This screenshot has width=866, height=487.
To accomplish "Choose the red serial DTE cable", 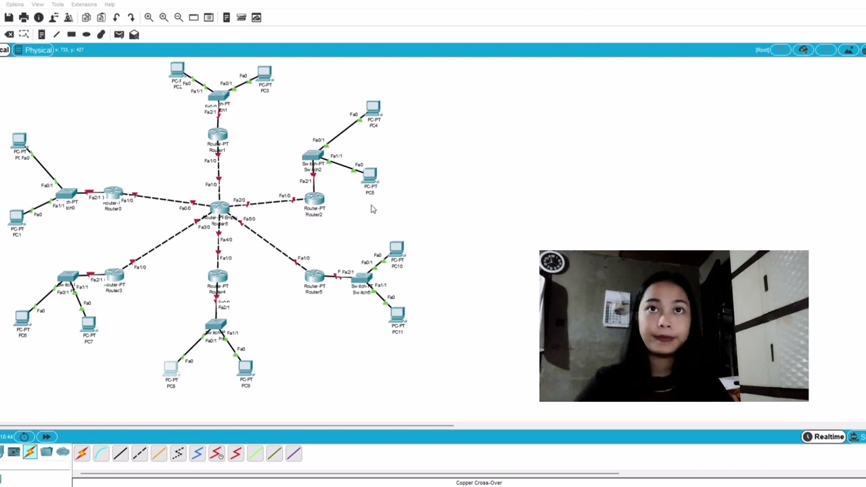I will 235,454.
